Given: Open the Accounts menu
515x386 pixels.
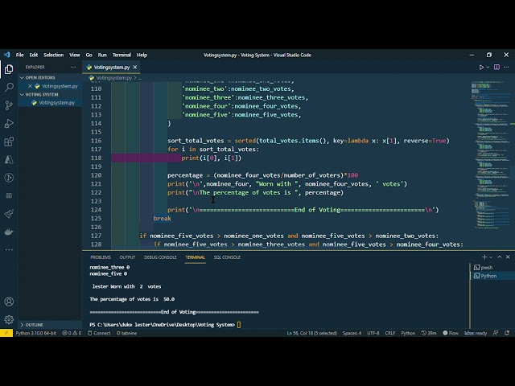Looking at the screenshot, I should (x=9, y=302).
